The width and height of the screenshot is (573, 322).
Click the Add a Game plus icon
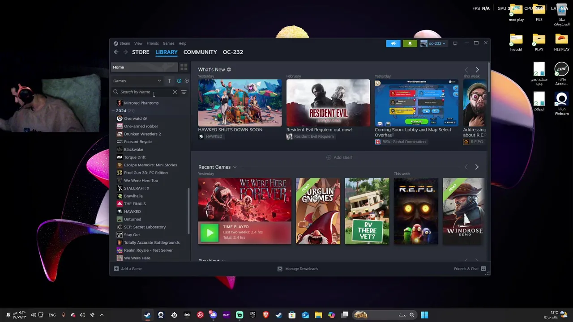coord(116,269)
